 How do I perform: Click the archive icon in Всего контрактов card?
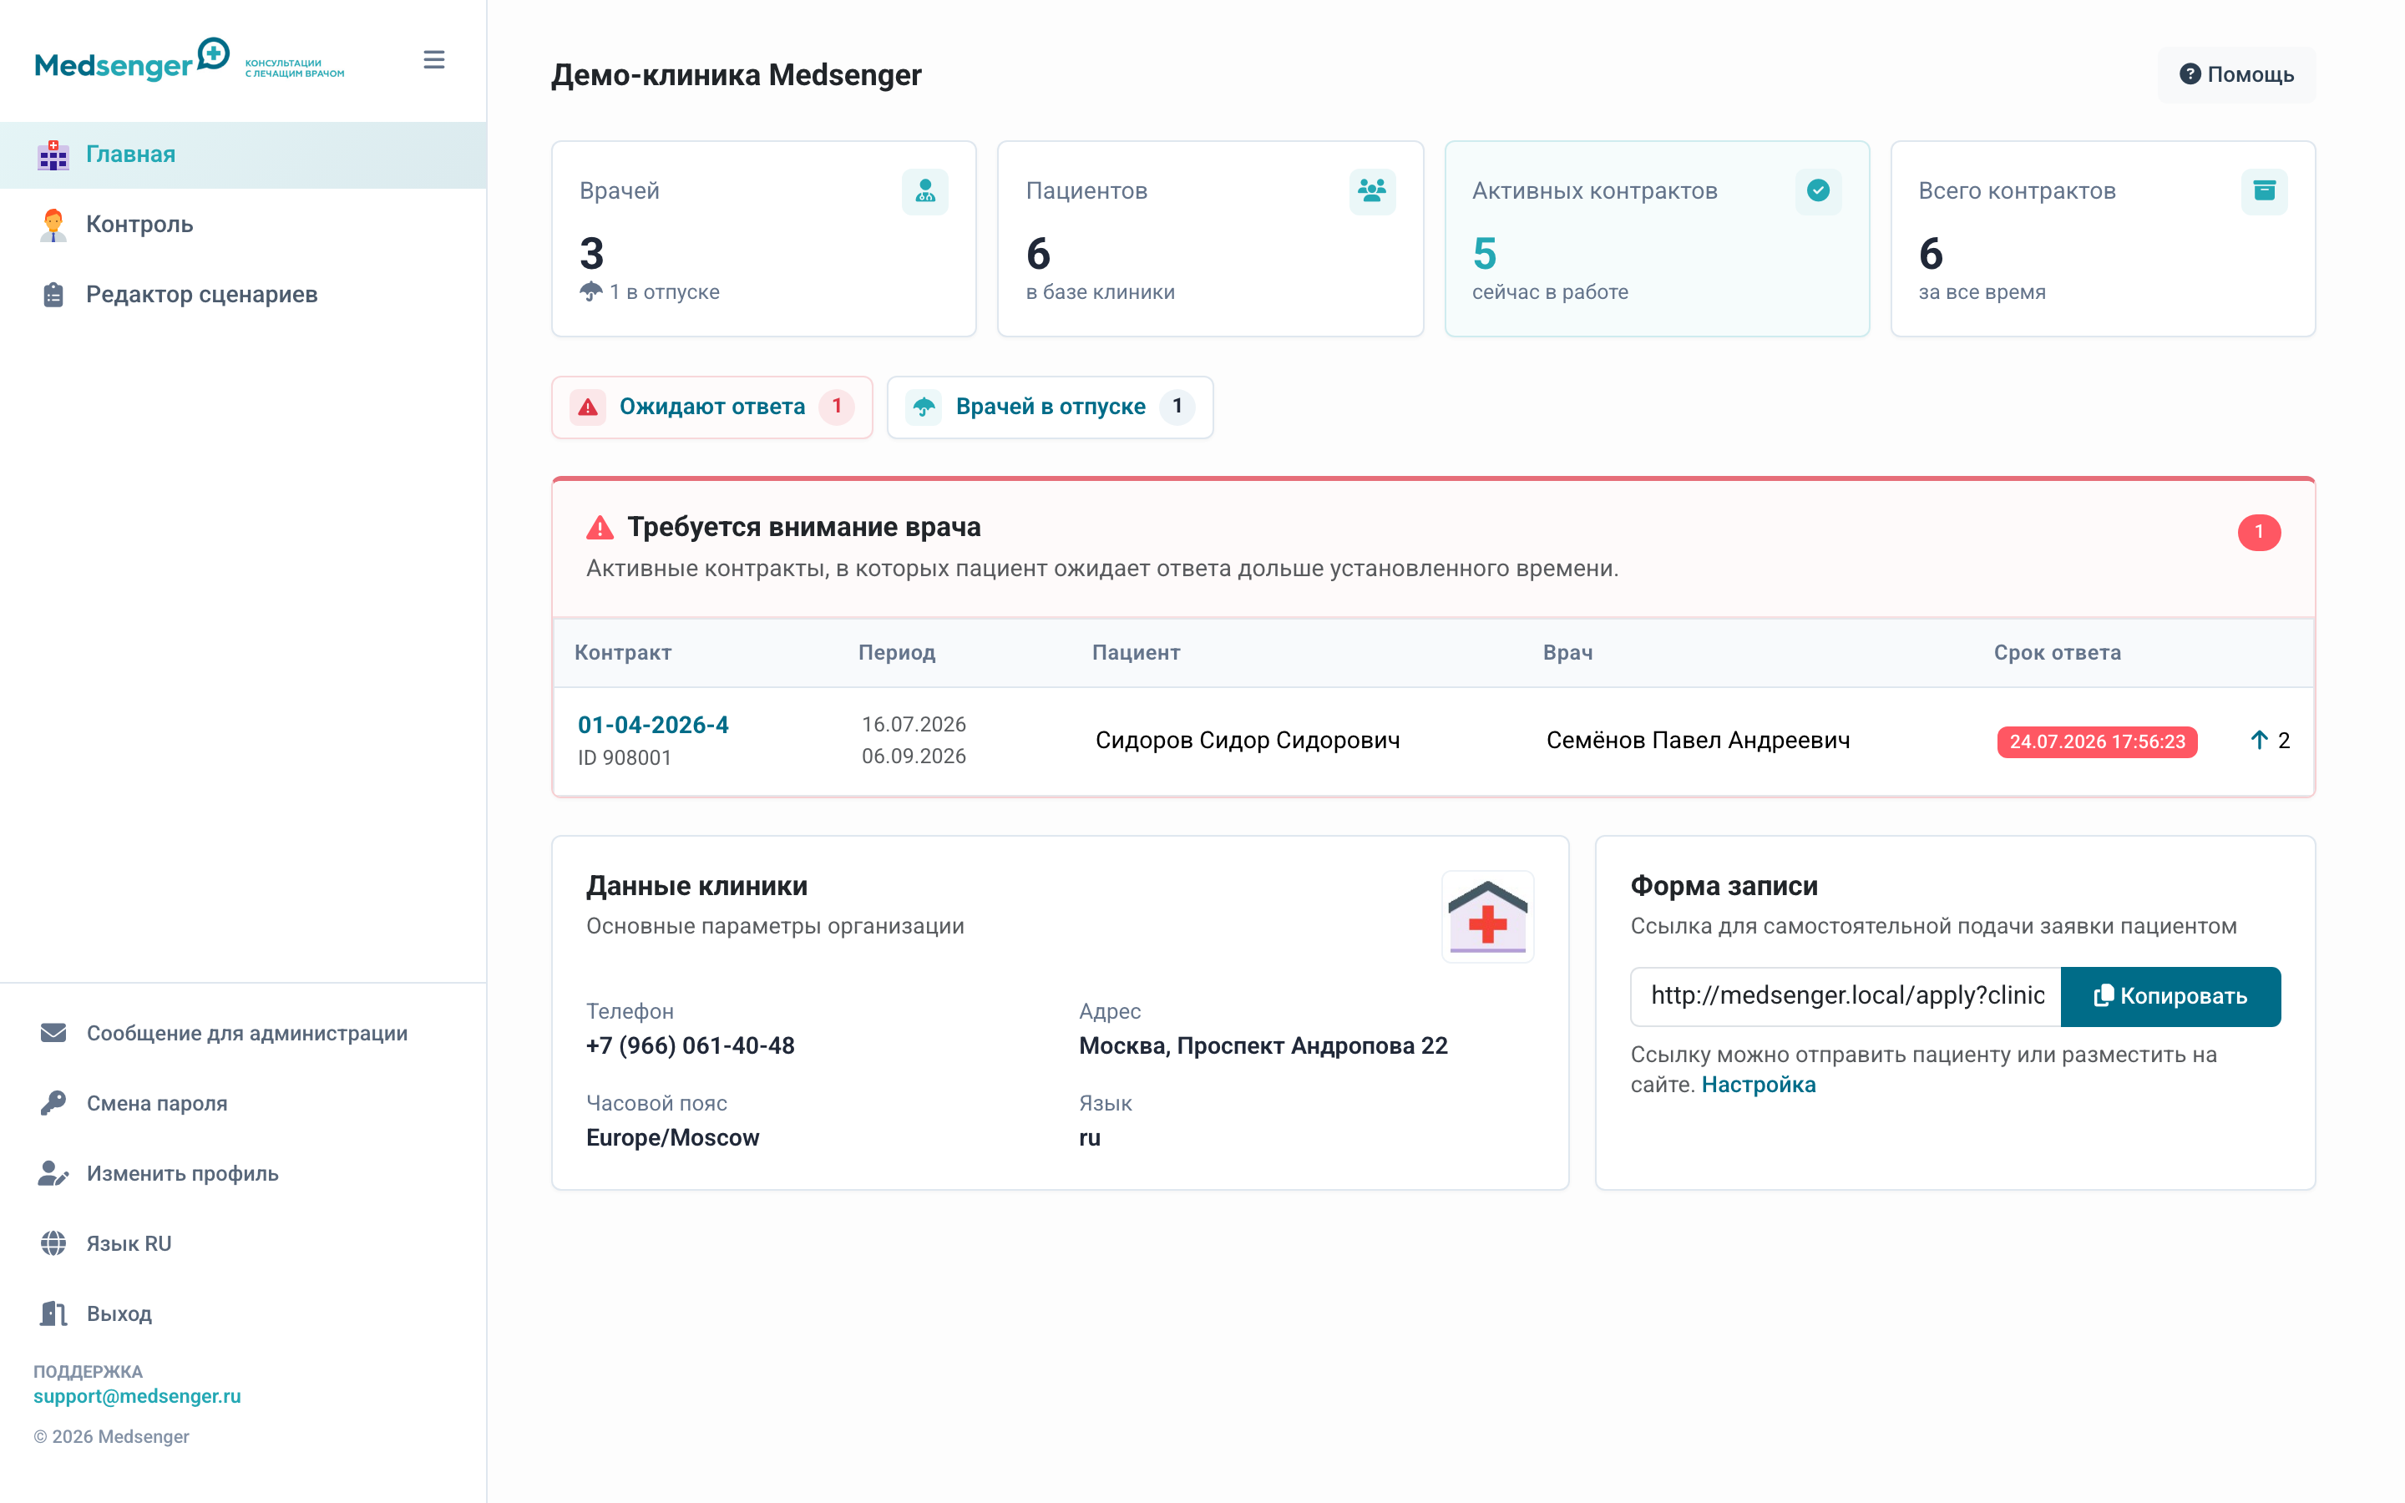click(x=2265, y=191)
